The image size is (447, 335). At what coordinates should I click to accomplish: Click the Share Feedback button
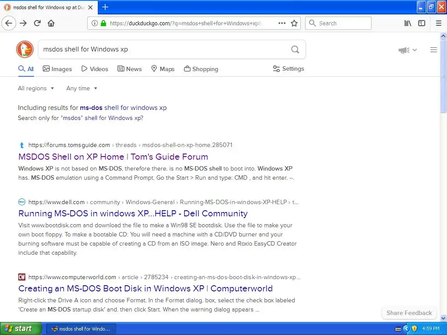click(409, 313)
